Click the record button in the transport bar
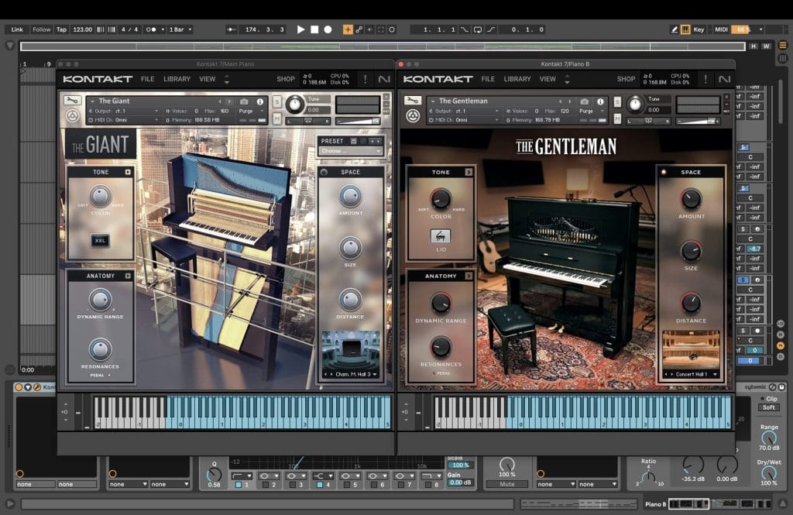 (x=328, y=29)
